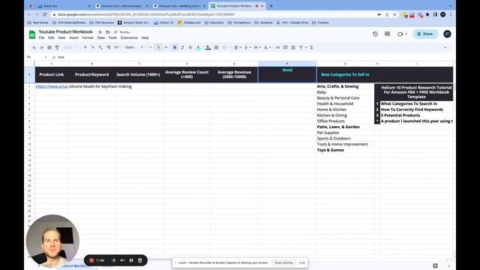Open the Format menu
Image resolution: width=480 pixels, height=270 pixels.
pos(88,37)
